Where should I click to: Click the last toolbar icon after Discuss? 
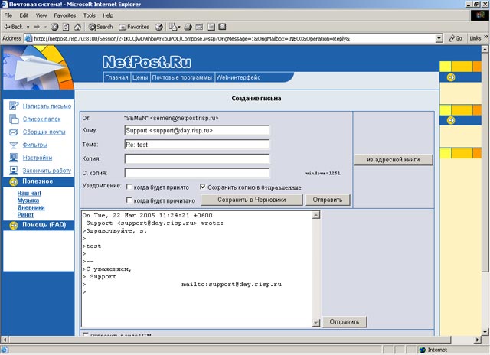[x=222, y=27]
